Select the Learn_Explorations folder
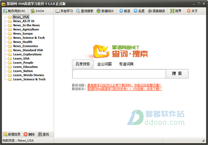The height and width of the screenshot is (145, 208). pyautogui.click(x=27, y=54)
